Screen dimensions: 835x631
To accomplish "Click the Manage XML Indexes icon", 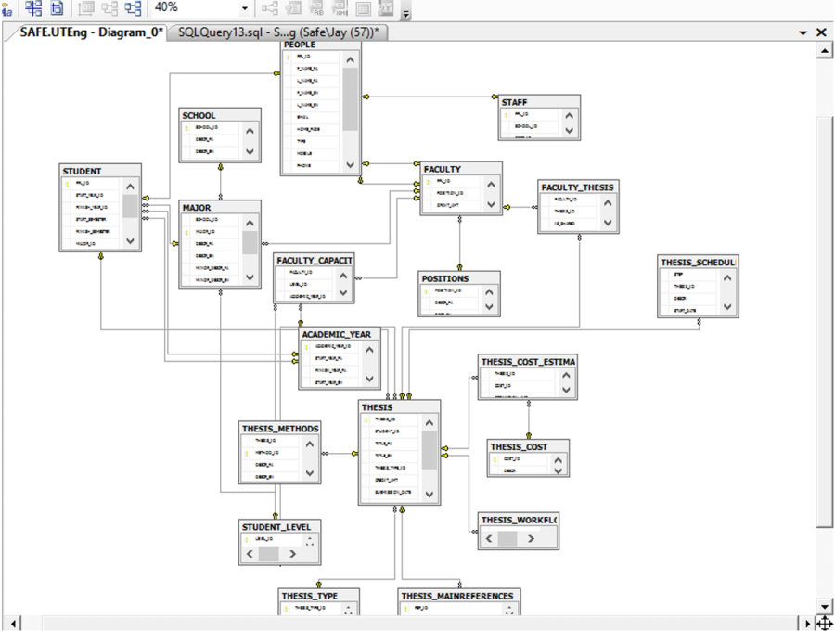I will point(340,7).
